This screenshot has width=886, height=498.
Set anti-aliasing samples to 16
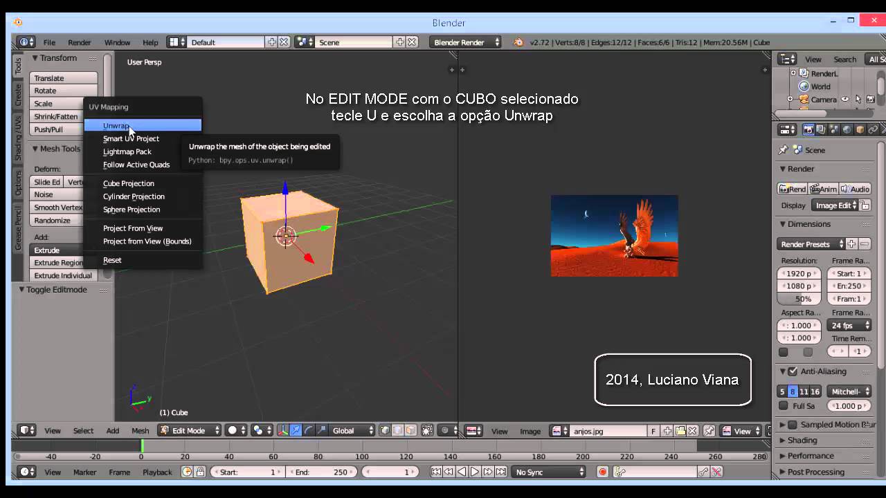815,391
